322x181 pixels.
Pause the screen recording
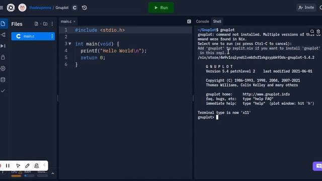click(x=8, y=165)
